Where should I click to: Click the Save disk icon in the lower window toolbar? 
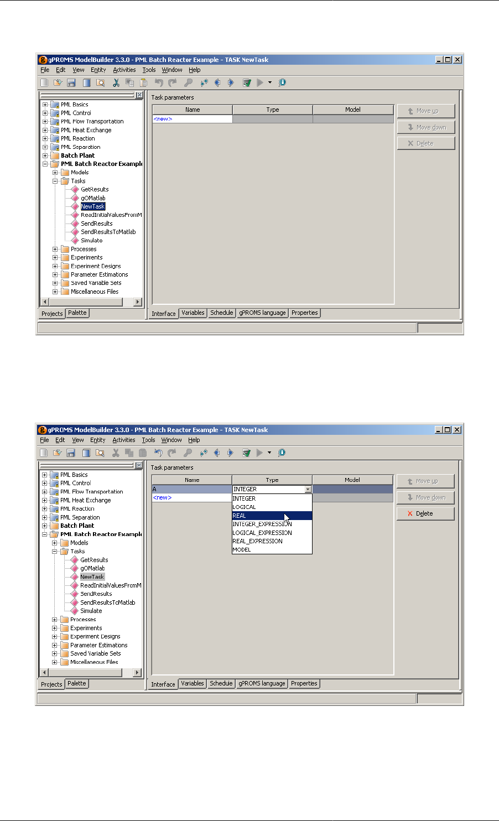[70, 453]
